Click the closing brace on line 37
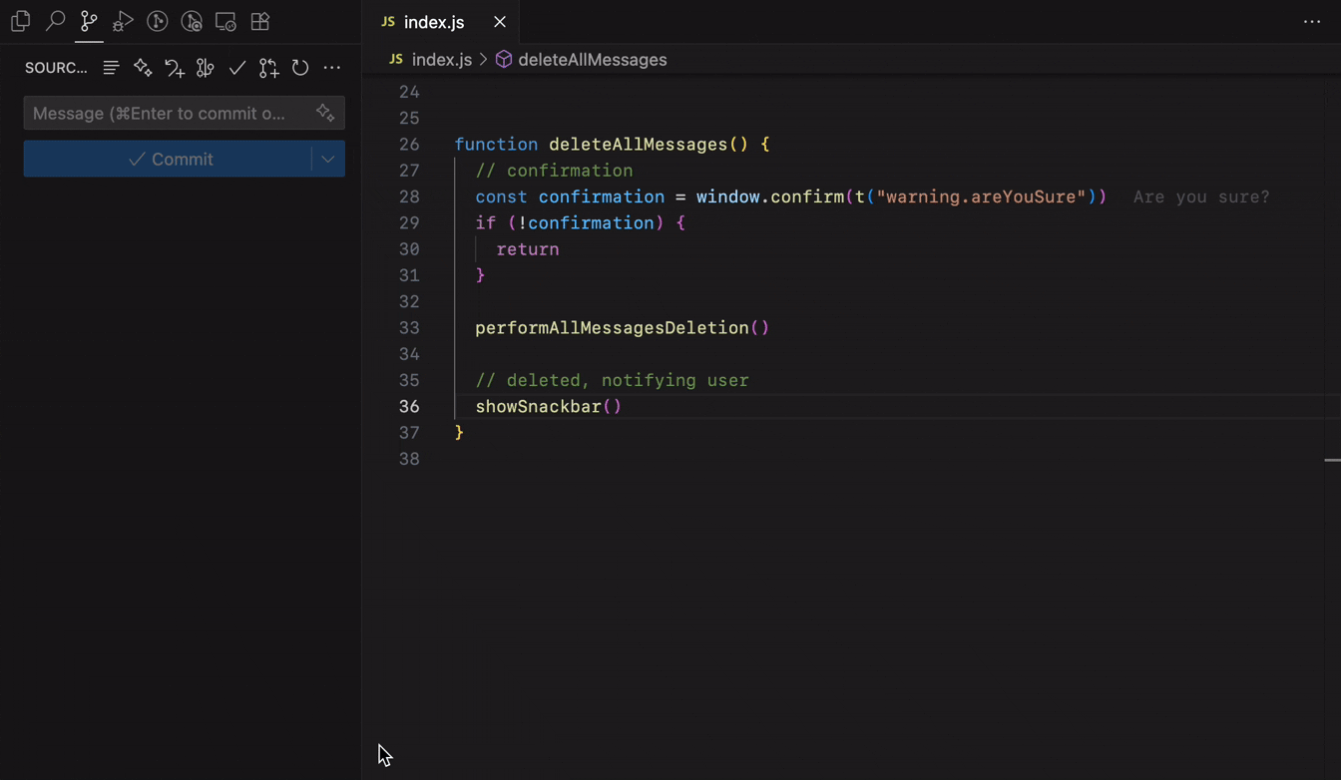The height and width of the screenshot is (780, 1341). pos(459,433)
